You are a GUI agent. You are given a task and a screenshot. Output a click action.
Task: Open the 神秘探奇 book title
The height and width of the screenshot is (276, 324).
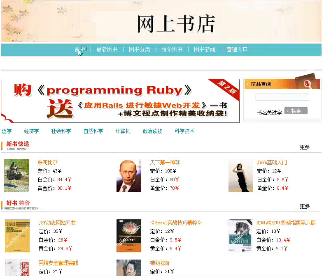point(160,263)
